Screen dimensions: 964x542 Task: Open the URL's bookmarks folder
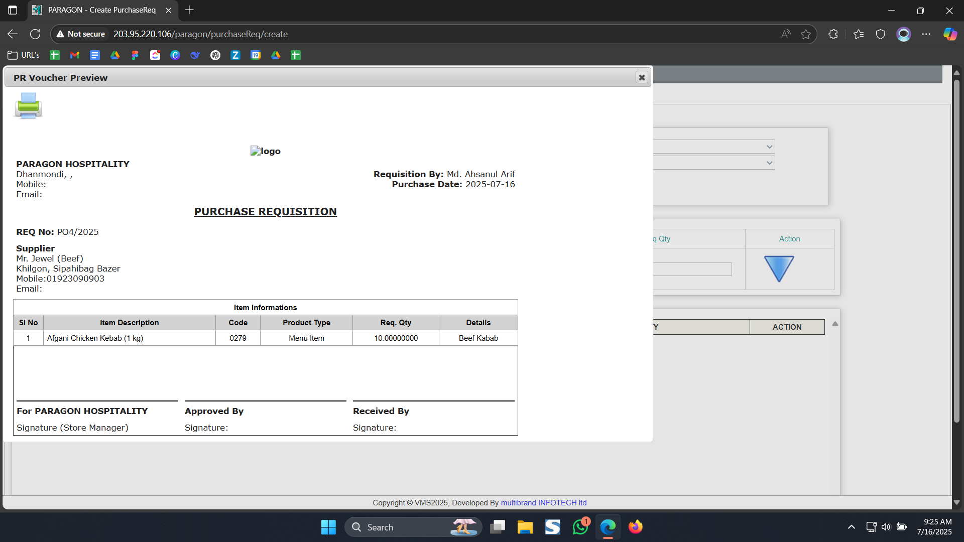click(24, 55)
